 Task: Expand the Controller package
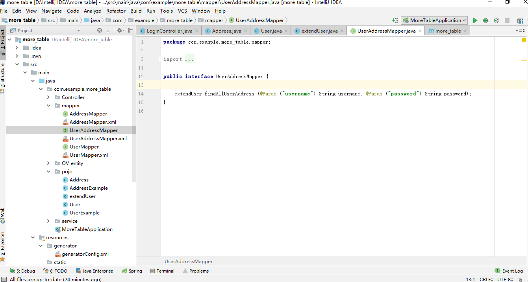point(48,97)
